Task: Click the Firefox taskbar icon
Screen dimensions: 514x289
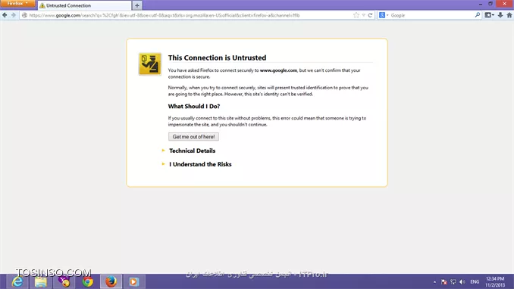Action: pos(111,281)
